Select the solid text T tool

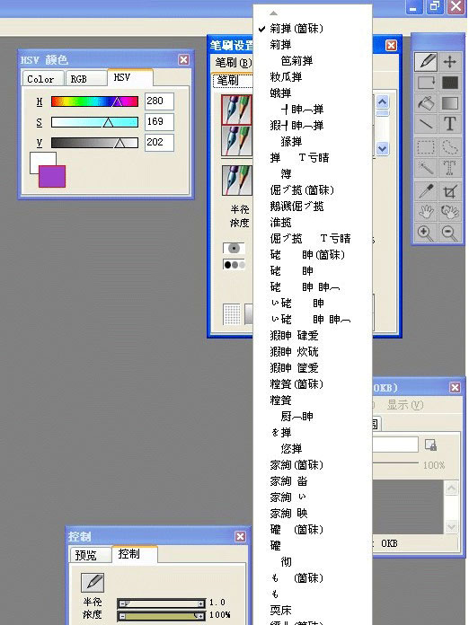click(450, 124)
